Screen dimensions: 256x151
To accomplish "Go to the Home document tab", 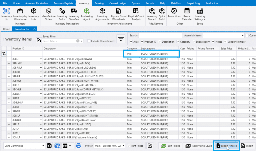I will [x=6, y=29].
